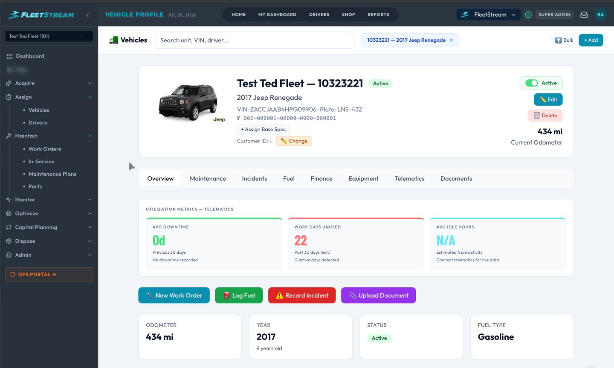Screen dimensions: 614x368
Task: Open the inbox tray icon
Action: point(584,14)
